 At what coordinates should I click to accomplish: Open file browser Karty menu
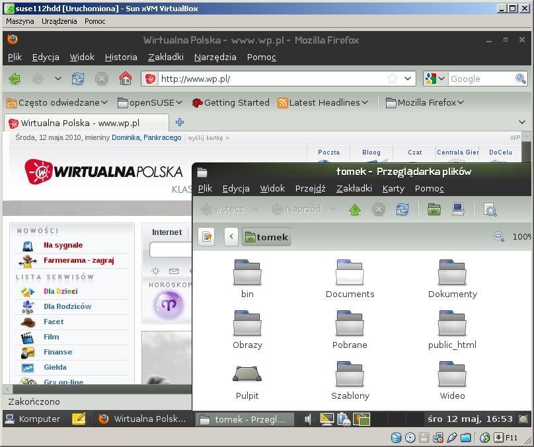coord(393,188)
